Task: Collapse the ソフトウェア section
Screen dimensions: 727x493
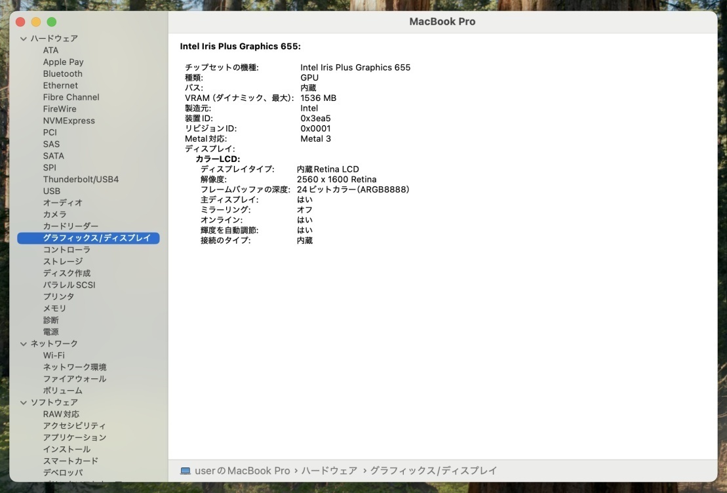Action: pyautogui.click(x=24, y=403)
